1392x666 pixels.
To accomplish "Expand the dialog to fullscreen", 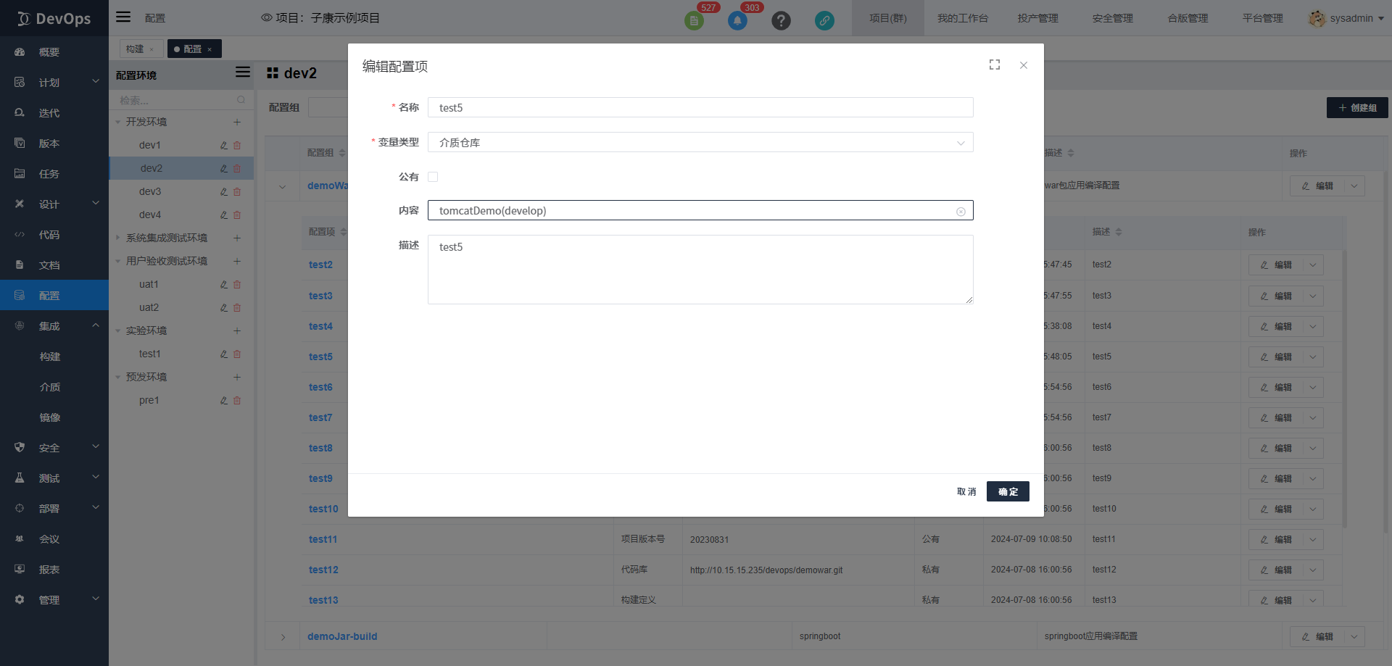I will 995,65.
